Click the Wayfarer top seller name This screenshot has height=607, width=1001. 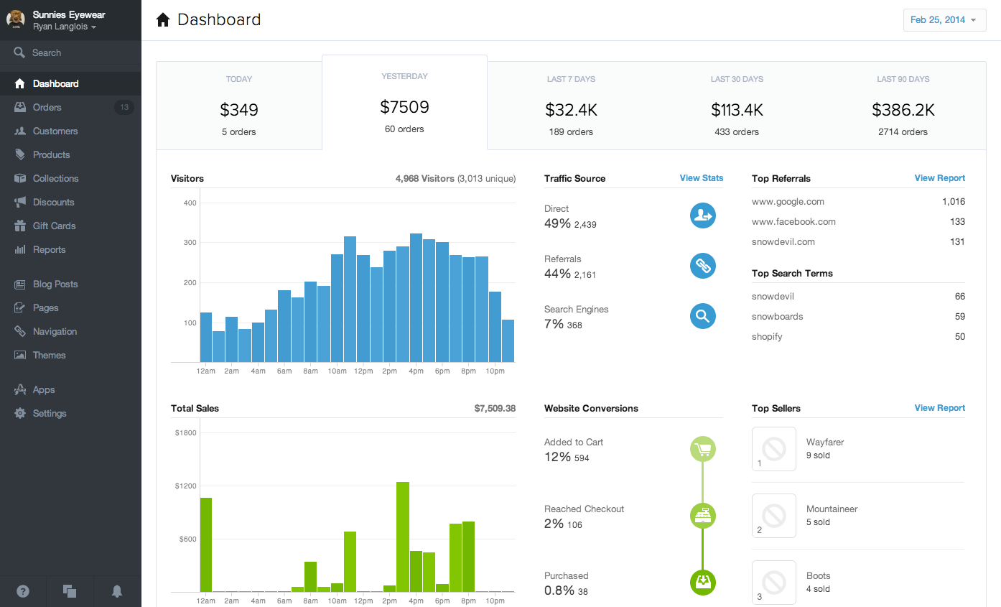click(x=825, y=442)
